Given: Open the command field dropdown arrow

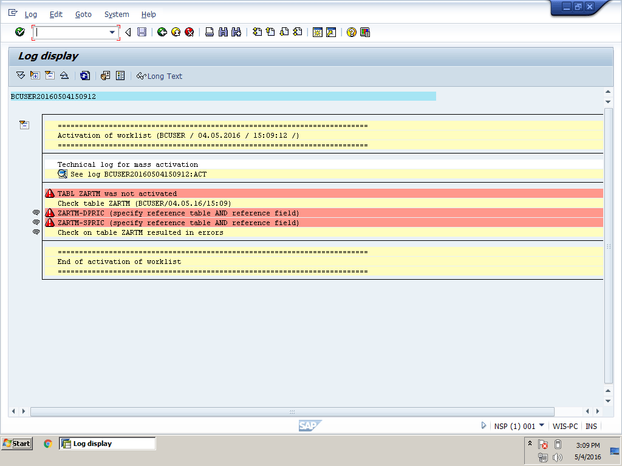Looking at the screenshot, I should 112,32.
